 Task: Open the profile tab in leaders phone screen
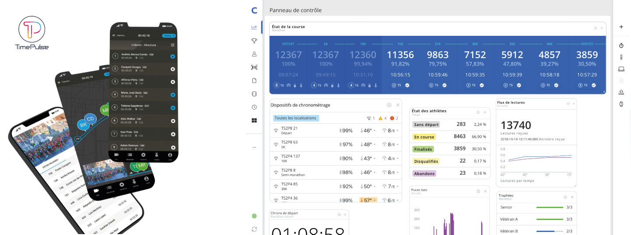(x=170, y=155)
